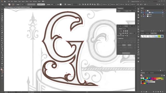Open Stroke panel weight dropdown

129,29
